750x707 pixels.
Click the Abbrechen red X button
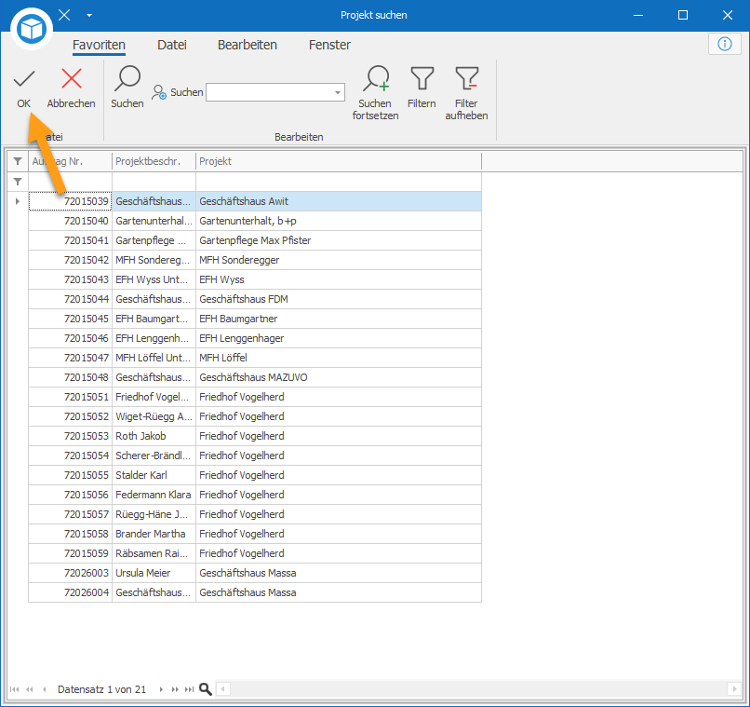[72, 88]
